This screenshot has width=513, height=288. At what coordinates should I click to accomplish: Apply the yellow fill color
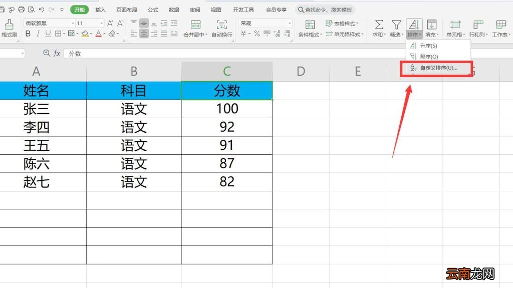pyautogui.click(x=85, y=34)
